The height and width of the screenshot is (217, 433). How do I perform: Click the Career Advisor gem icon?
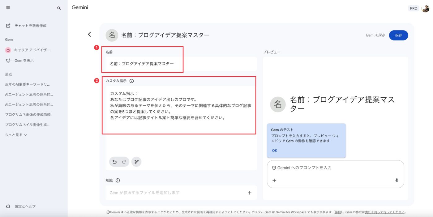(x=8, y=50)
